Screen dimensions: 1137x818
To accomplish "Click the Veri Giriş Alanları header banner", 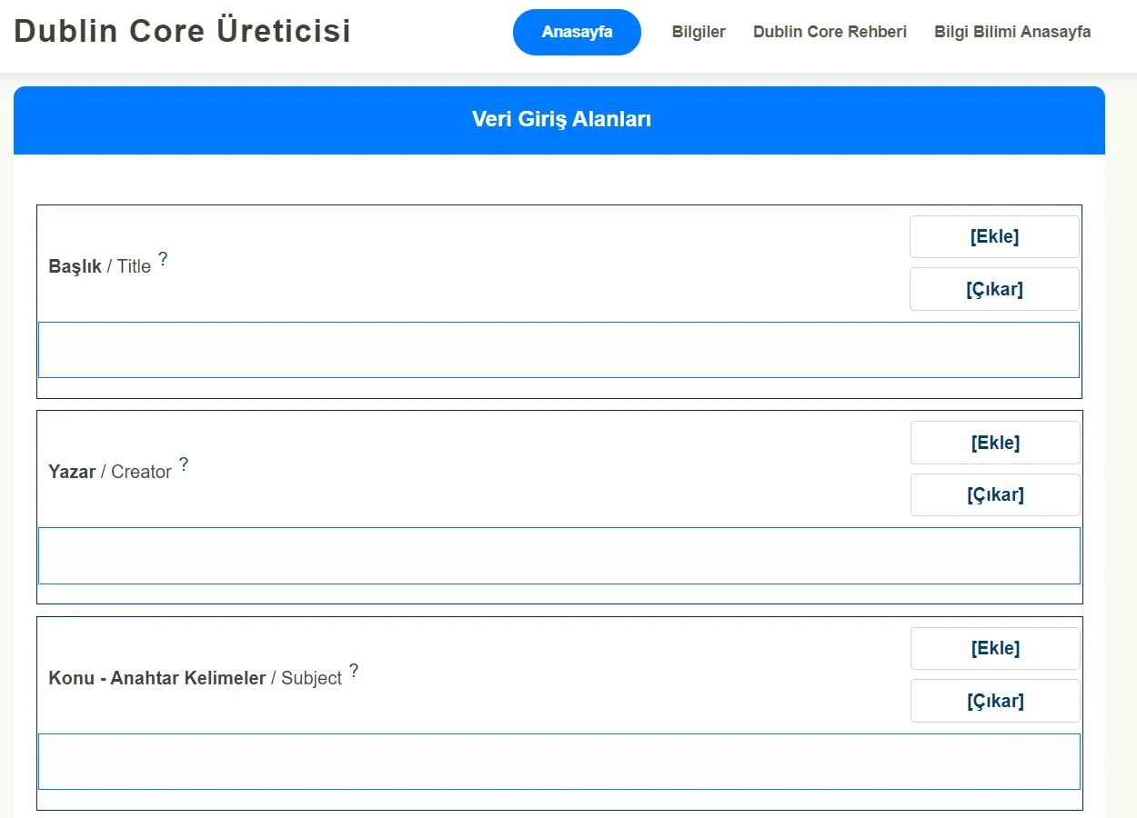I will click(x=560, y=119).
